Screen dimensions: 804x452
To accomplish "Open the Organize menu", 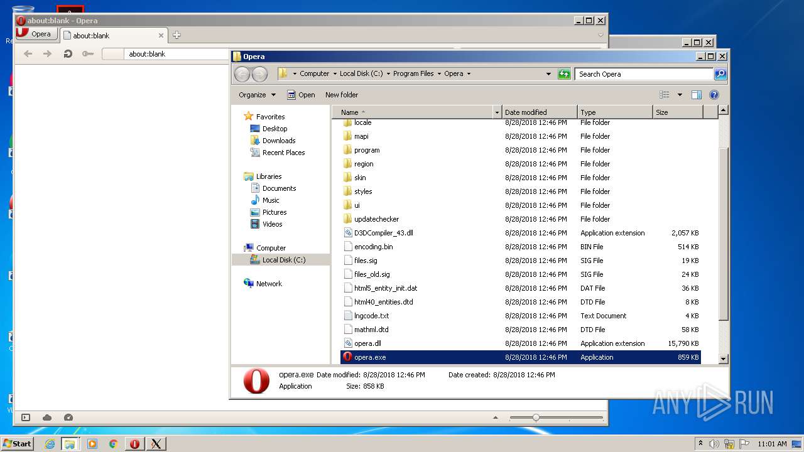I will 257,95.
